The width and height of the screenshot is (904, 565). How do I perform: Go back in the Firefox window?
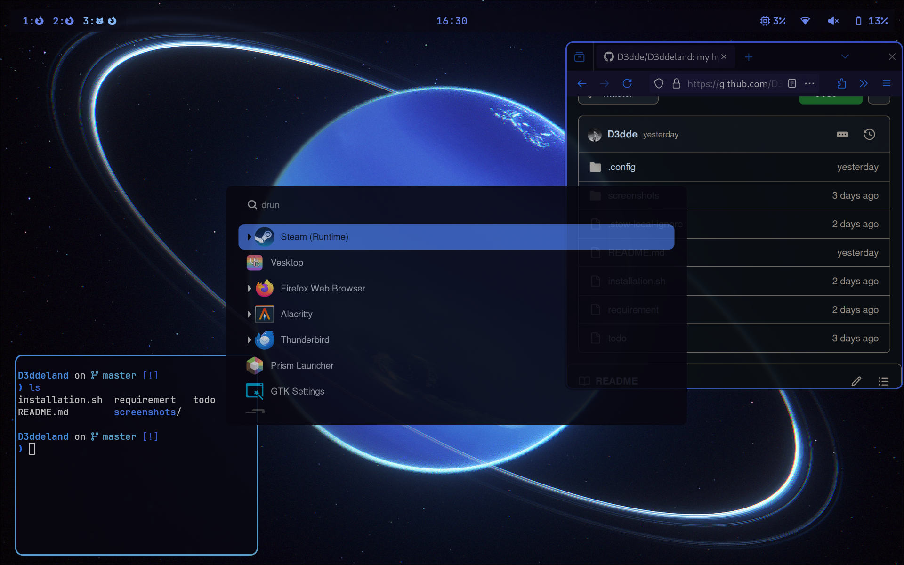(x=582, y=84)
